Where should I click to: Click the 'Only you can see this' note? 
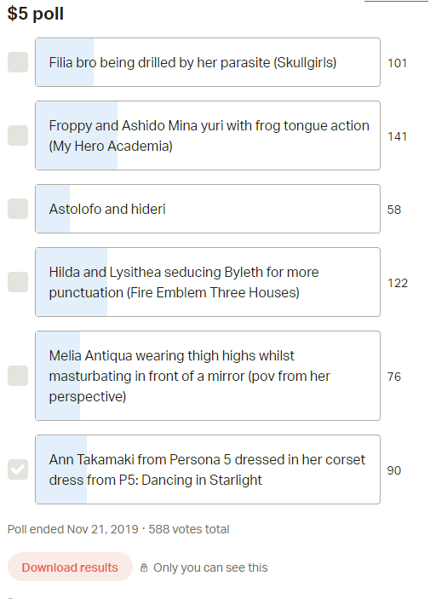210,567
